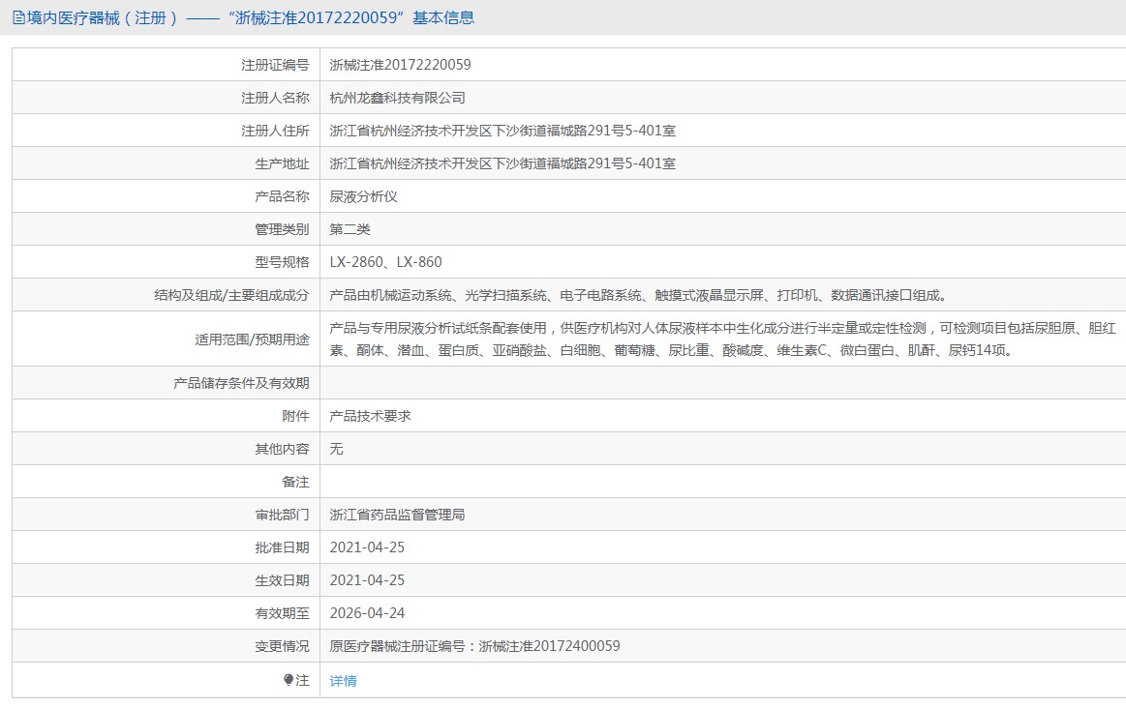This screenshot has width=1126, height=709.
Task: Click the management category value 第二类
Action: click(350, 229)
